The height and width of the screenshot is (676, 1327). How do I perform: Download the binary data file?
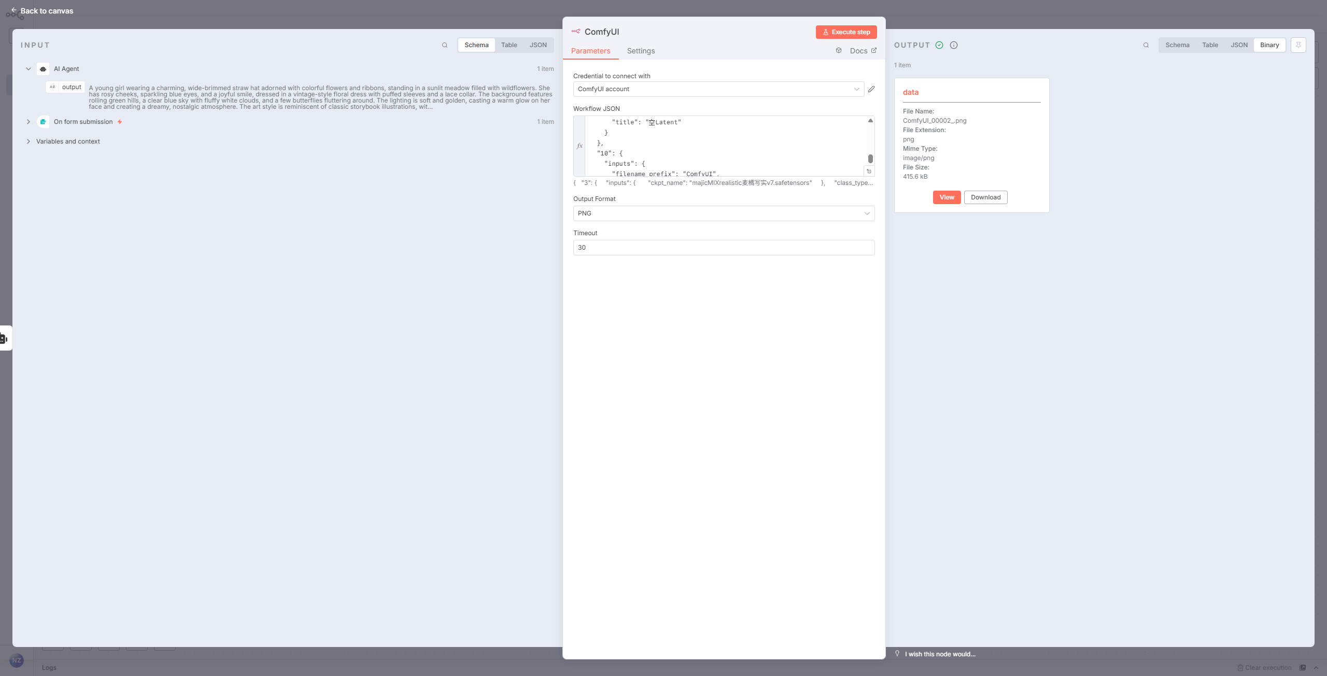coord(985,197)
